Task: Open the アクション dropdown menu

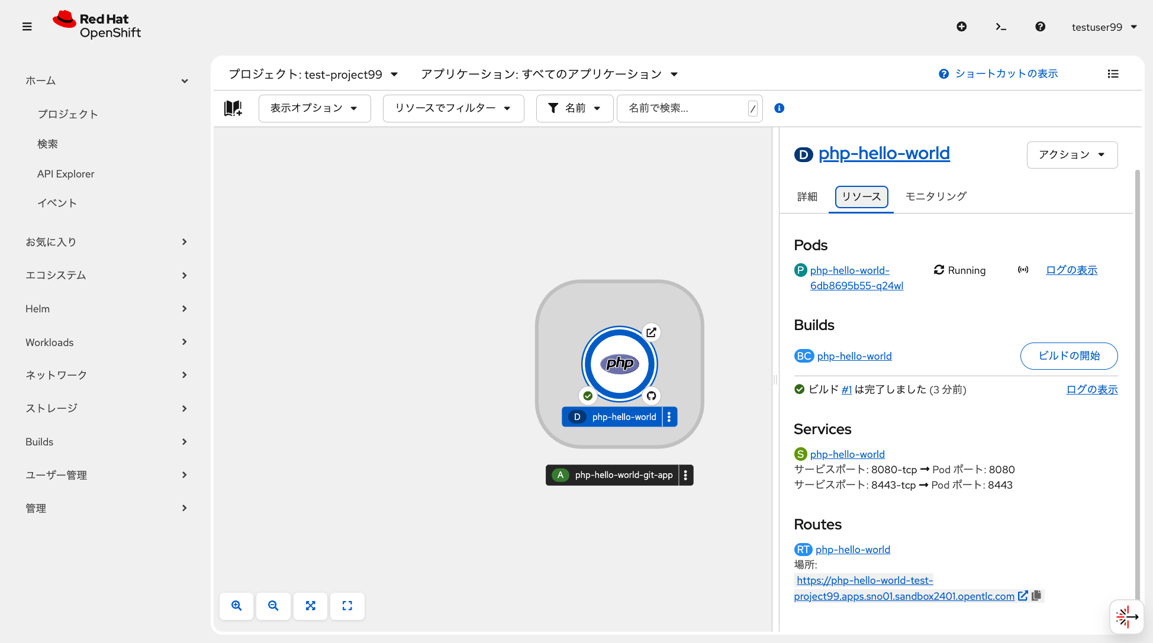Action: point(1071,154)
